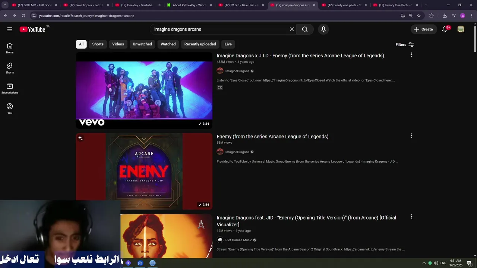477x268 pixels.
Task: Reload the page
Action: coord(23,16)
